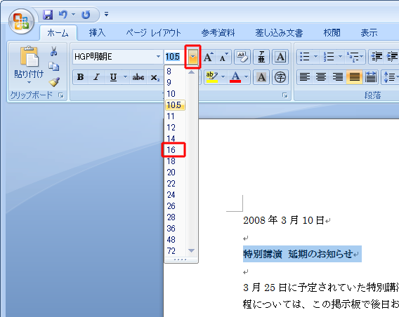Screen dimensions: 399x317
Task: Open the font color dropdown arrow
Action: [246, 77]
